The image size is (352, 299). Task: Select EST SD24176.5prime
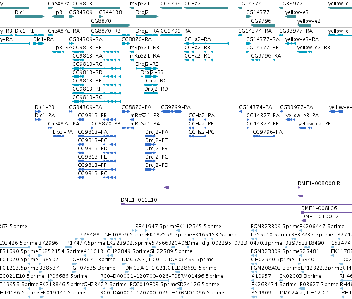click(198, 285)
